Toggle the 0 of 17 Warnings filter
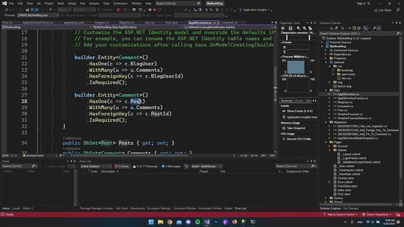Screen dimensions: 404x227 pyautogui.click(x=145, y=166)
